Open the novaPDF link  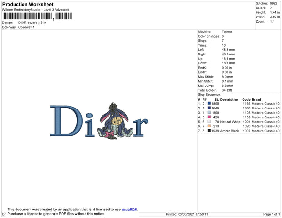click(129, 210)
